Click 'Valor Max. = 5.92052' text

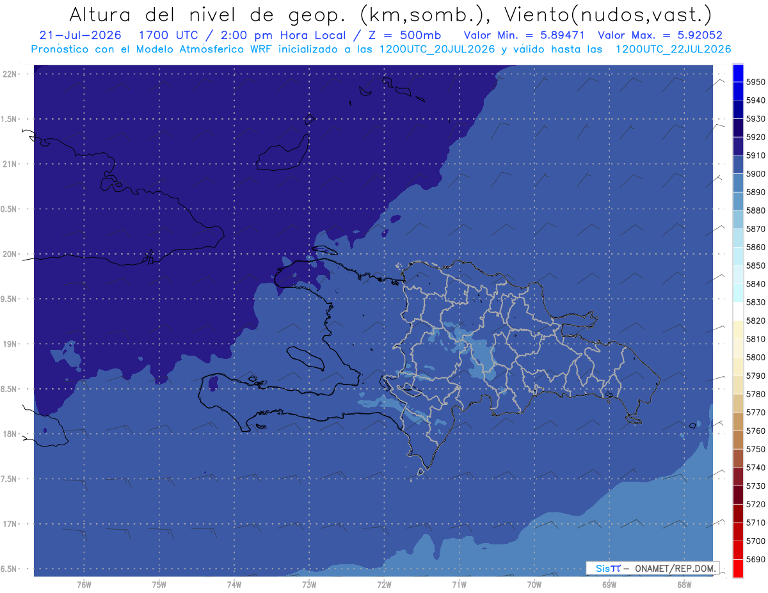pos(660,36)
